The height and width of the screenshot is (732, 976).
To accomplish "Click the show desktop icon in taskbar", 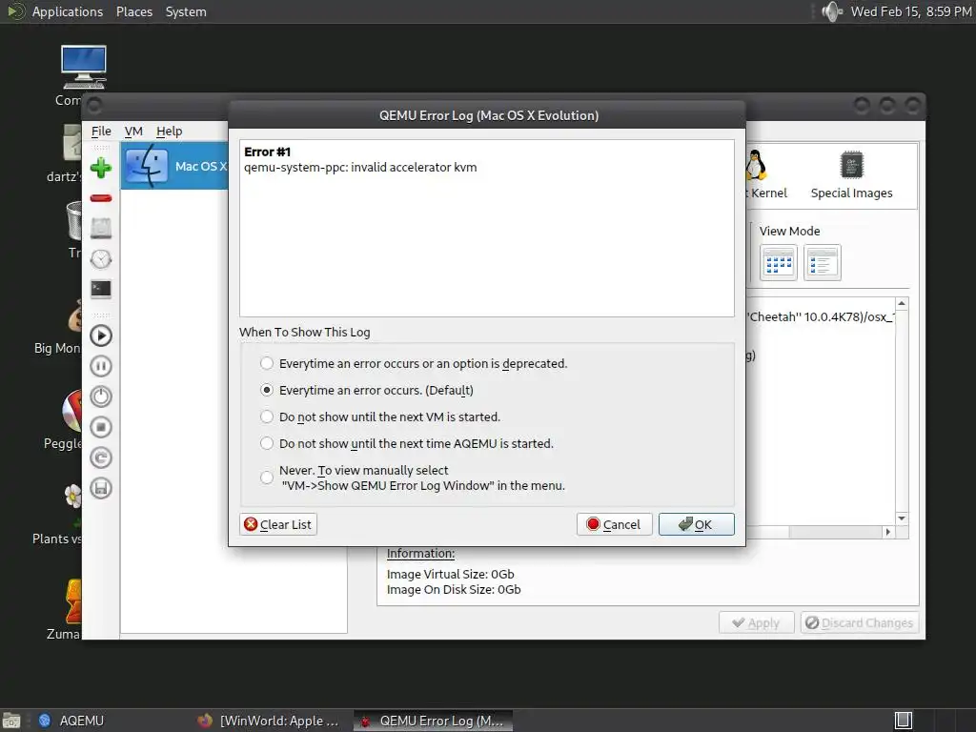I will coord(11,721).
